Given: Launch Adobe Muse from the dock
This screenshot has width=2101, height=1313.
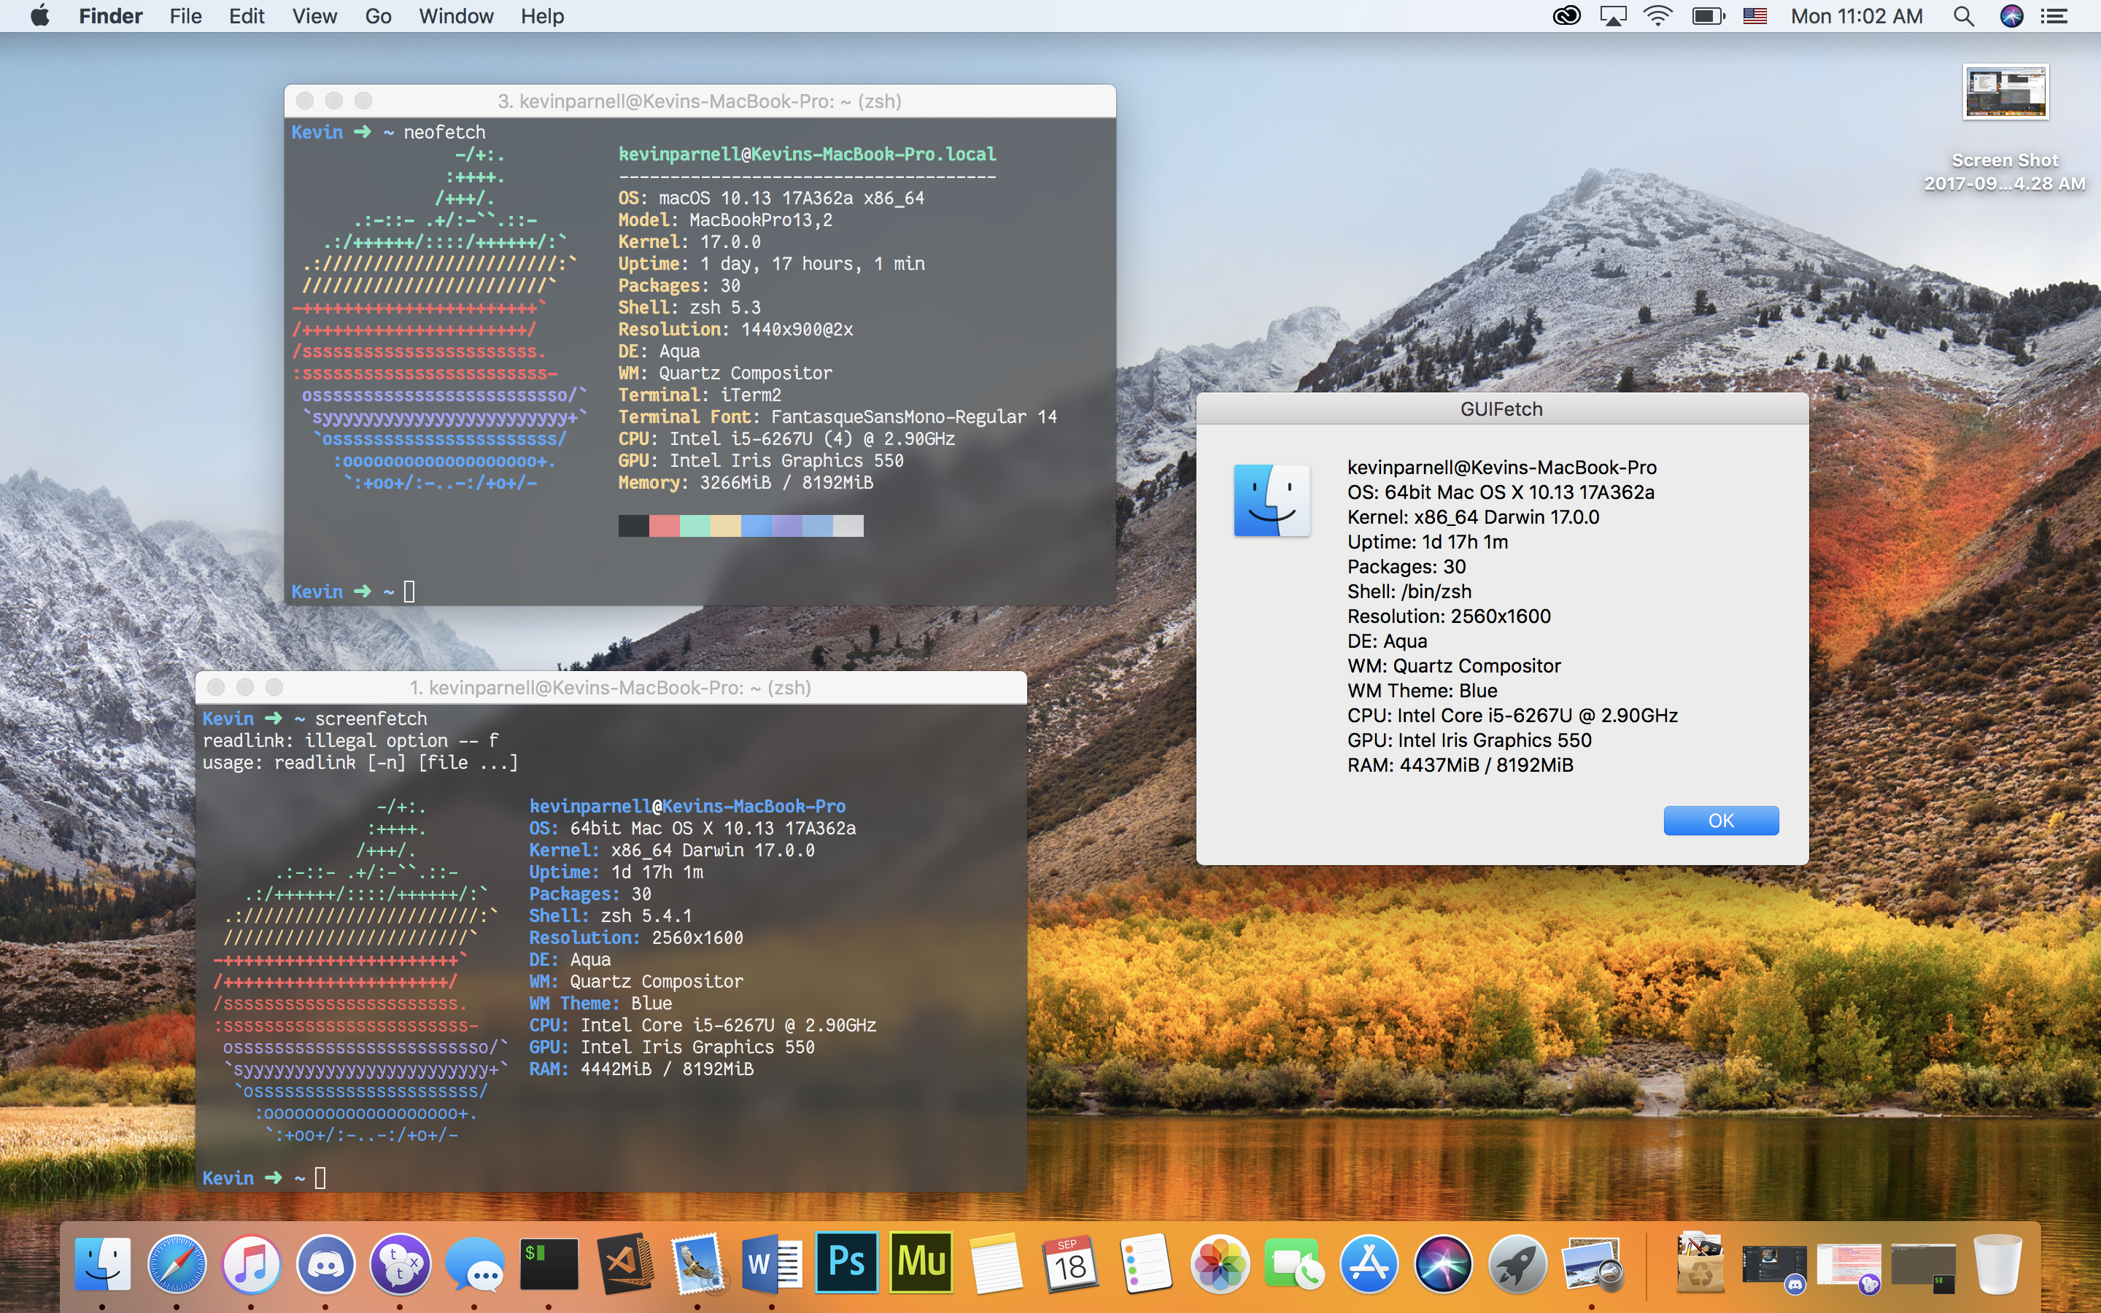Looking at the screenshot, I should click(921, 1263).
